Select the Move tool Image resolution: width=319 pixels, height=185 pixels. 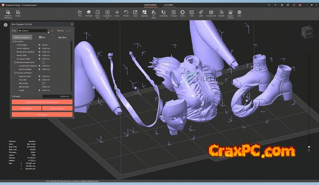click(x=117, y=14)
